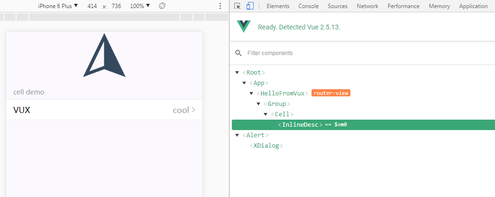Viewport: 495px width, 197px height.
Task: Click the inspect element cursor icon
Action: [x=238, y=6]
